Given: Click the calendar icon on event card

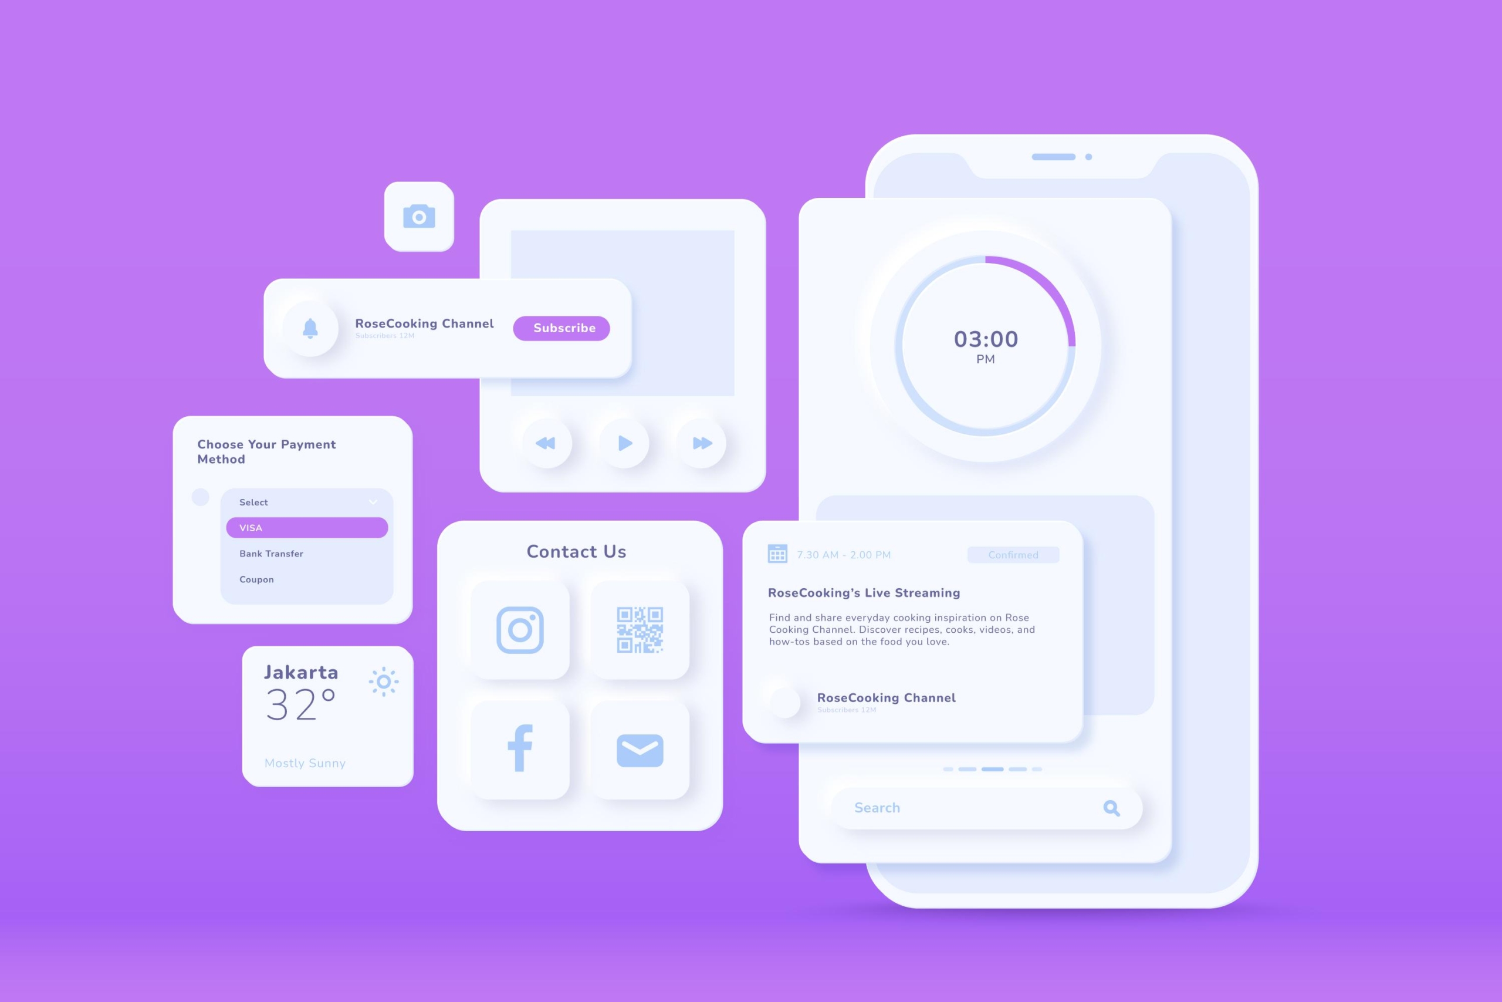Looking at the screenshot, I should [773, 556].
